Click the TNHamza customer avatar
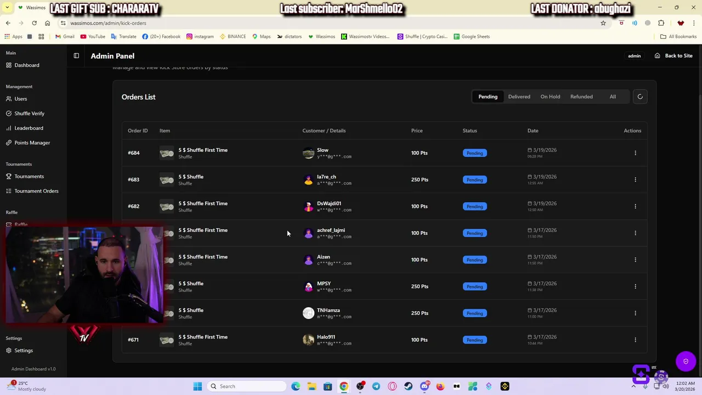Image resolution: width=702 pixels, height=395 pixels. (x=308, y=313)
